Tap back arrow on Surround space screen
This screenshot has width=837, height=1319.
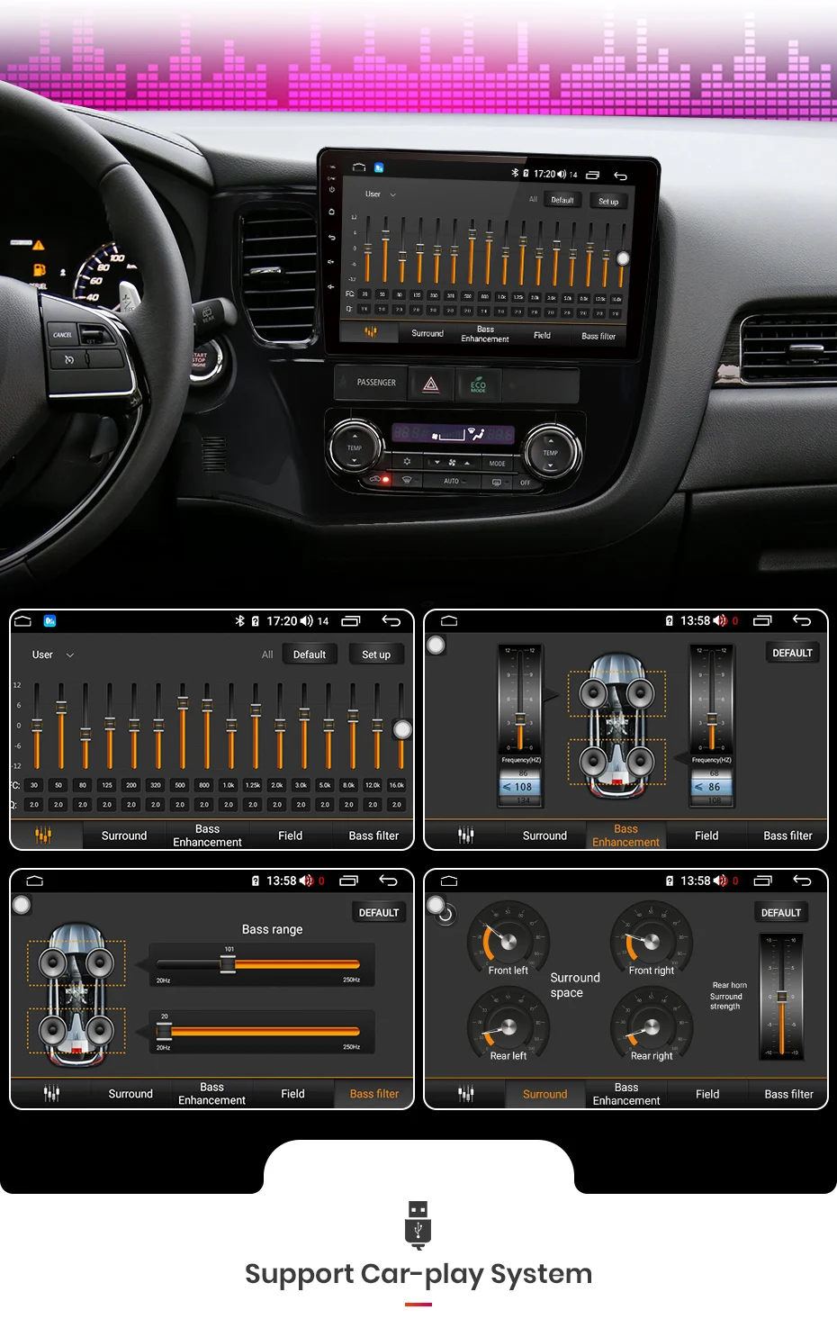tap(802, 881)
